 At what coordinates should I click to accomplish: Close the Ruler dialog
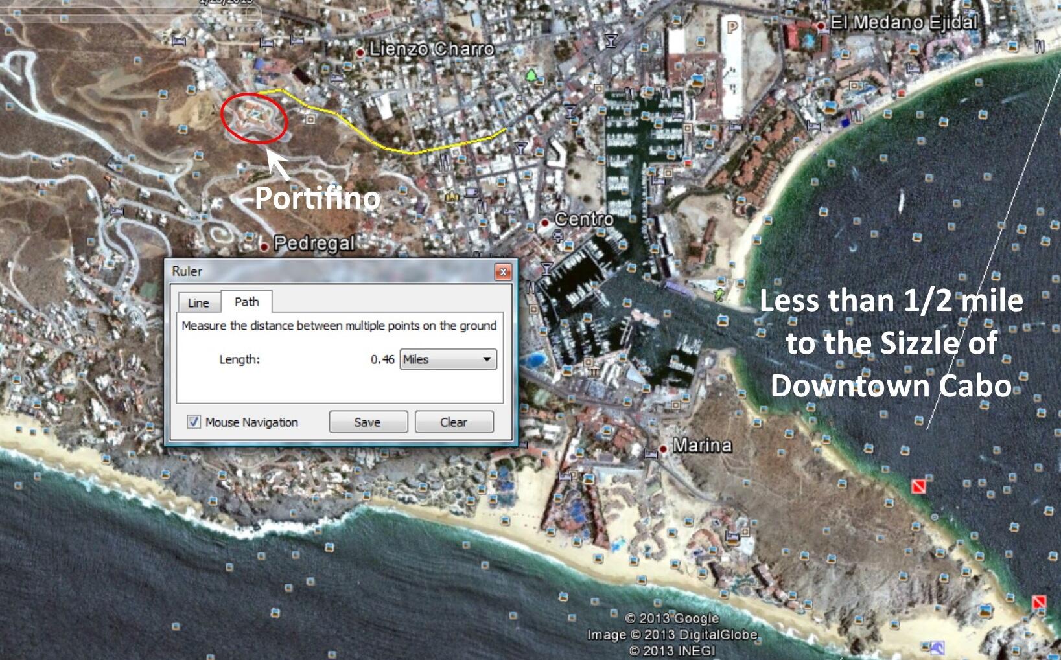click(502, 272)
